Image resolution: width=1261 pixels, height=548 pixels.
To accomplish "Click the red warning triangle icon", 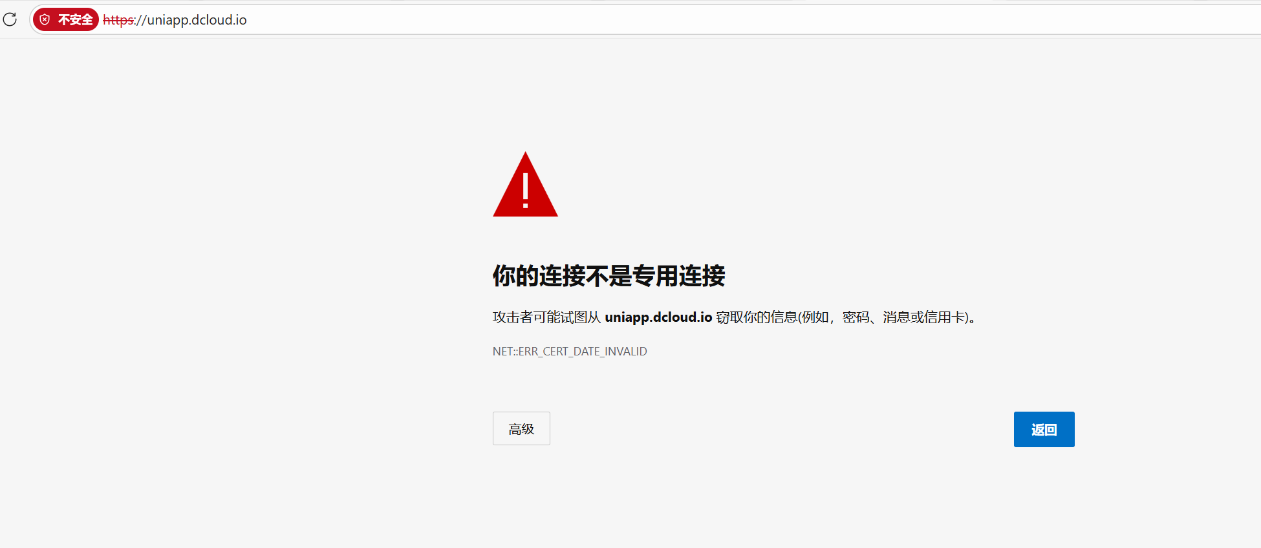I will 525,184.
